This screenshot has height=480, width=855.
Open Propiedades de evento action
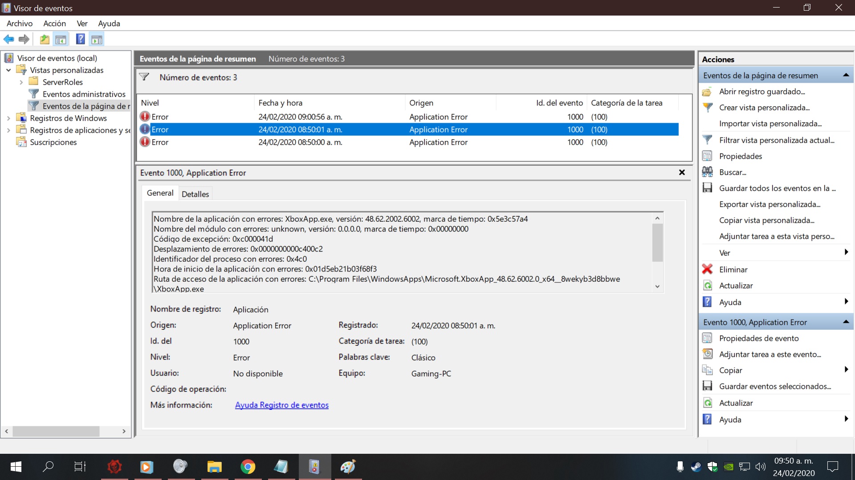[x=759, y=338]
